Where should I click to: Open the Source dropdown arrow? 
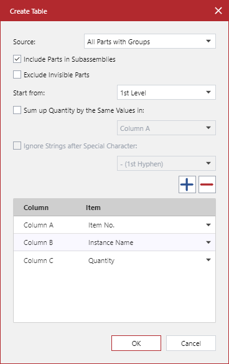point(208,41)
